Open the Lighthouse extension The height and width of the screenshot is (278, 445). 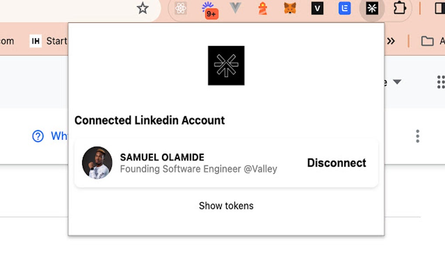[263, 8]
